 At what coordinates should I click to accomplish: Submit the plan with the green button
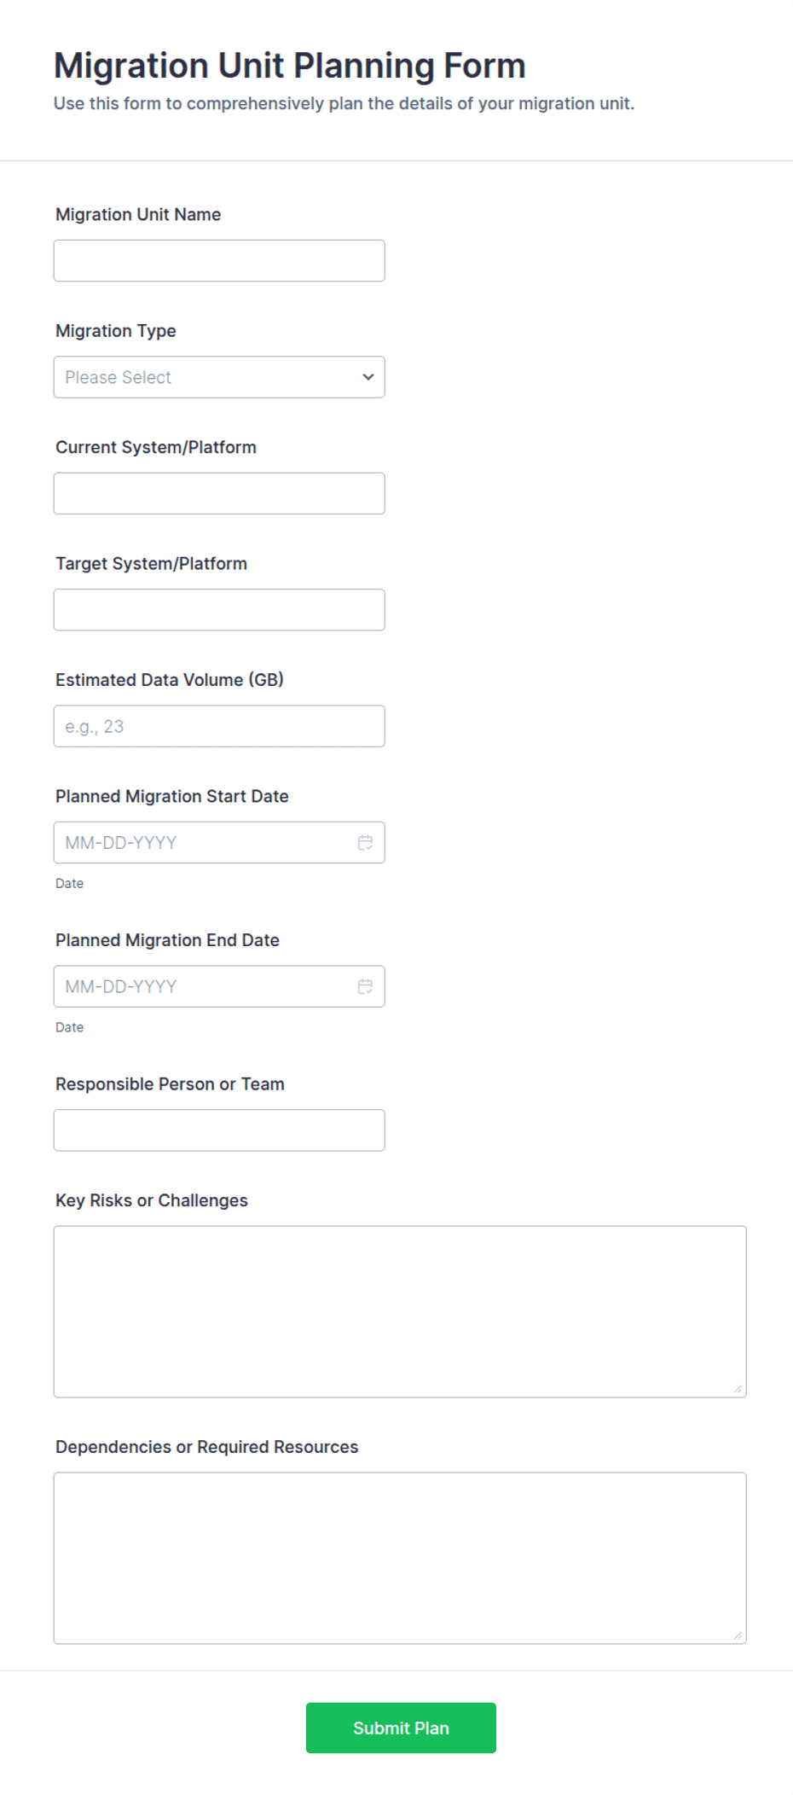[401, 1728]
